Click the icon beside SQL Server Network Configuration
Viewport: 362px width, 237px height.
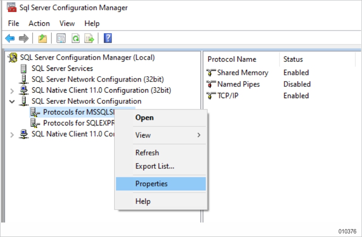tap(24, 101)
